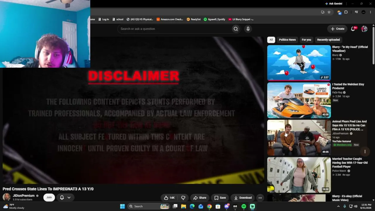Open Discord from the taskbar
The image size is (375, 211).
[x=226, y=206]
